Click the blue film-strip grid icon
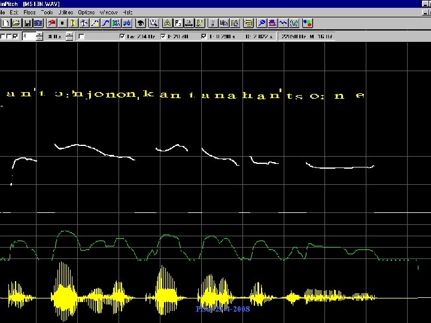 [38, 23]
